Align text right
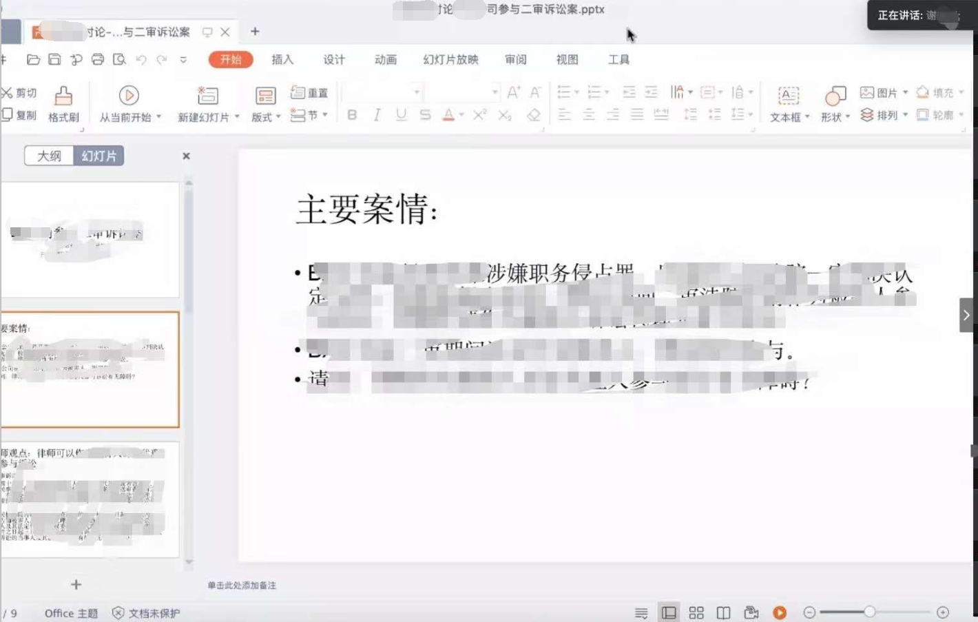The height and width of the screenshot is (622, 978). 613,115
